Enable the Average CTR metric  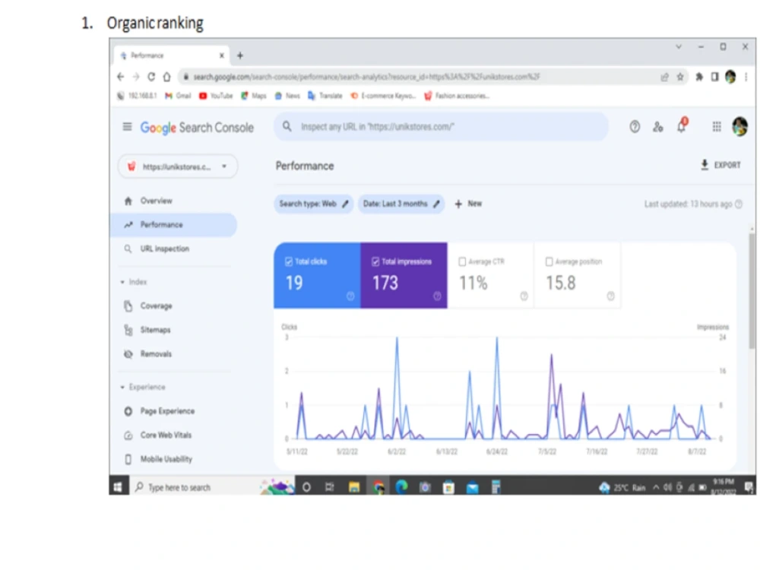(x=462, y=261)
